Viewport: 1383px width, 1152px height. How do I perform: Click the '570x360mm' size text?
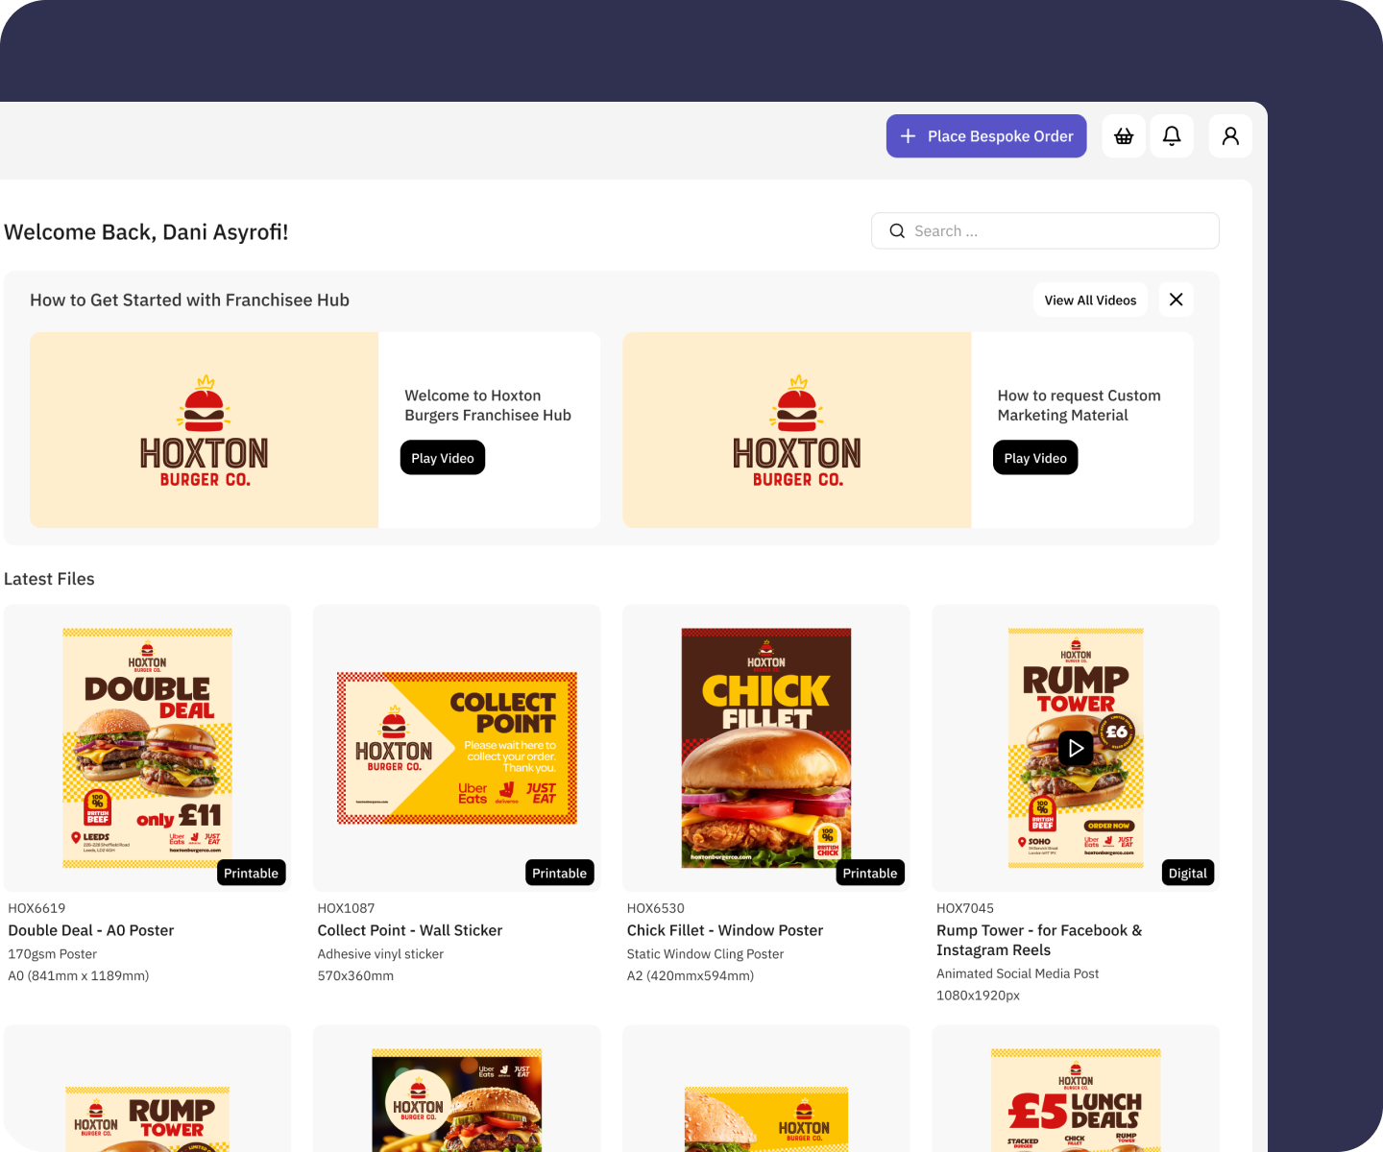tap(355, 975)
